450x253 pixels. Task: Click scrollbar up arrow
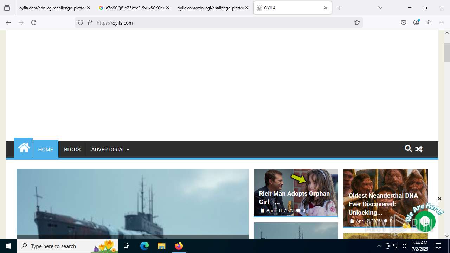(447, 33)
